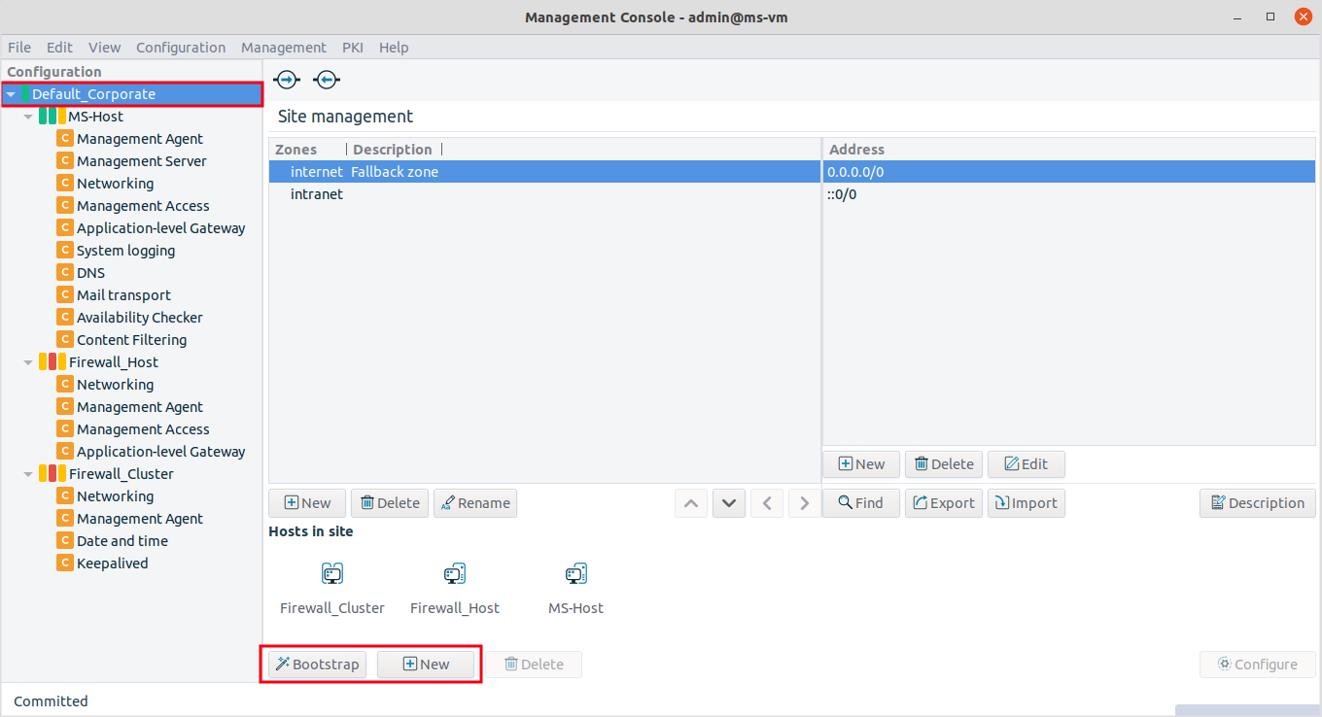1322x717 pixels.
Task: Click the revert arrow icon in the toolbar
Action: (x=327, y=80)
